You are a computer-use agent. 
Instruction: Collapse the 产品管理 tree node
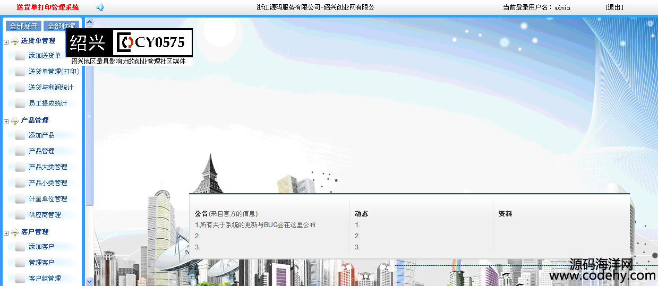click(x=6, y=122)
